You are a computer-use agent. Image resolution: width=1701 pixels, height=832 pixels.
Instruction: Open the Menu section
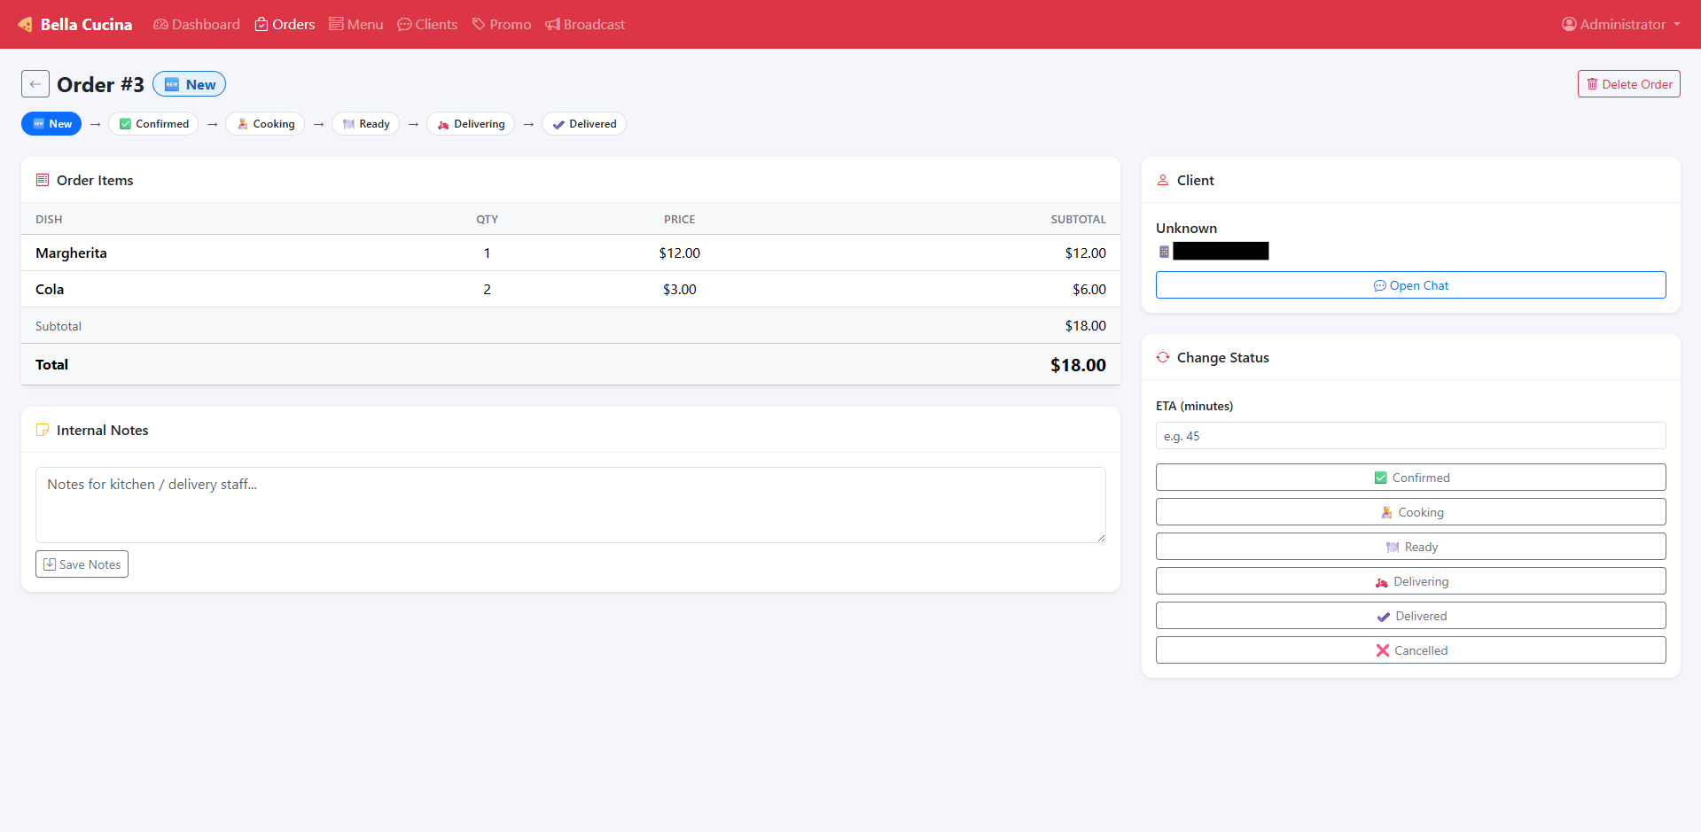356,24
